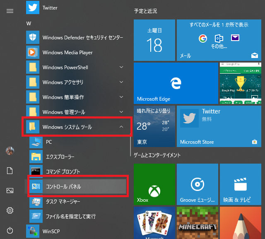Launch the Twitter app from the app list

pyautogui.click(x=33, y=7)
